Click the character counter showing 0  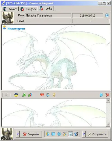coord(6,95)
